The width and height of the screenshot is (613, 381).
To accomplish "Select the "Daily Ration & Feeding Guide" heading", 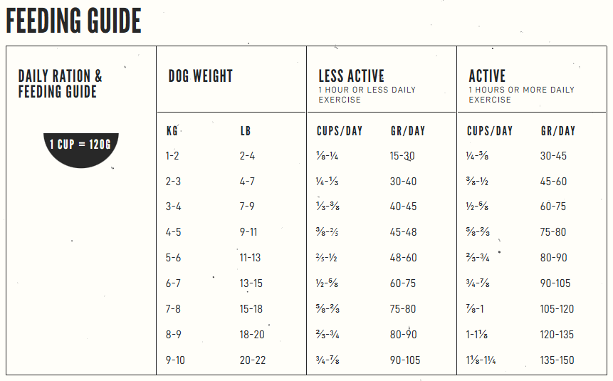I will (61, 83).
